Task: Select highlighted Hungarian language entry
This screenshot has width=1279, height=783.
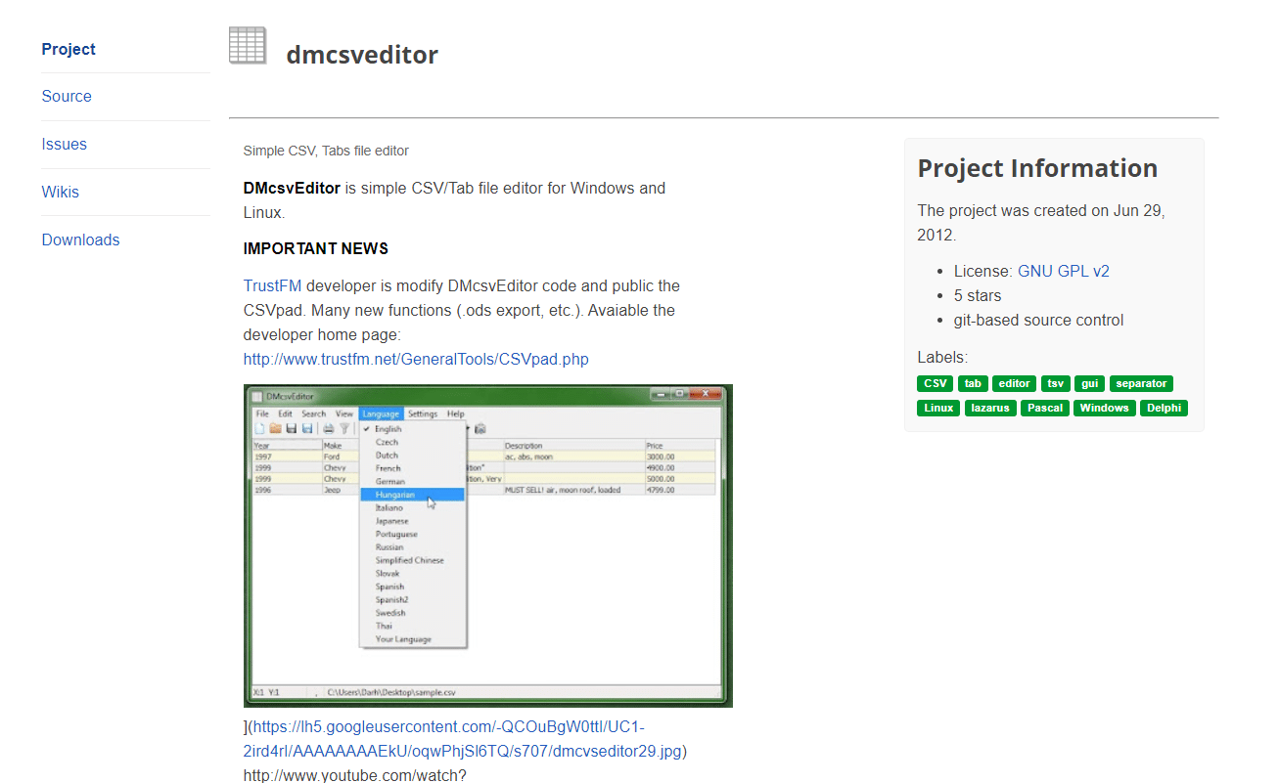Action: 412,495
